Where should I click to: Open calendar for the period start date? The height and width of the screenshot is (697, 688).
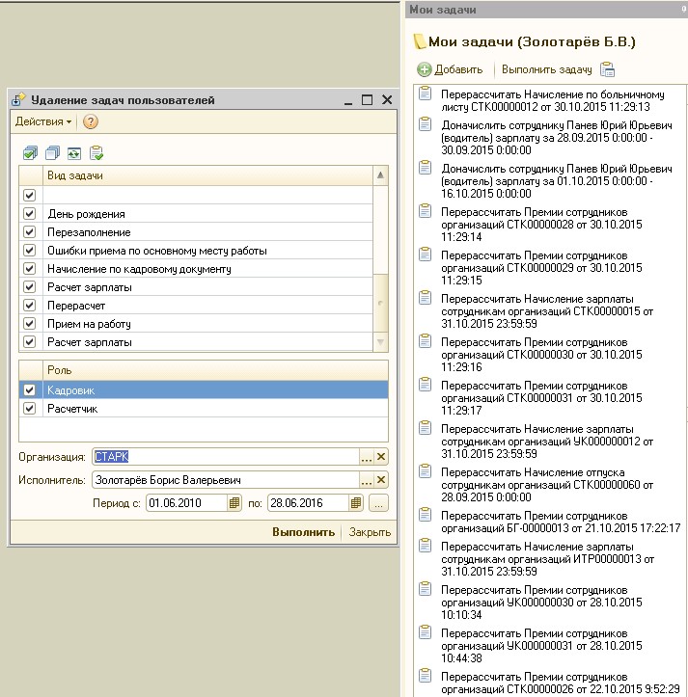click(234, 503)
